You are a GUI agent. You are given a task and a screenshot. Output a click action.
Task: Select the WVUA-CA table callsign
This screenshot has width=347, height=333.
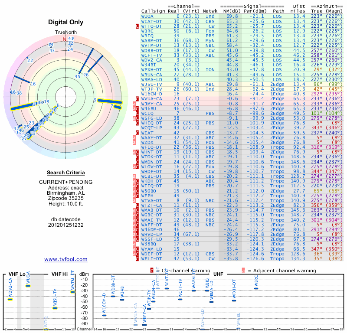tap(151, 99)
